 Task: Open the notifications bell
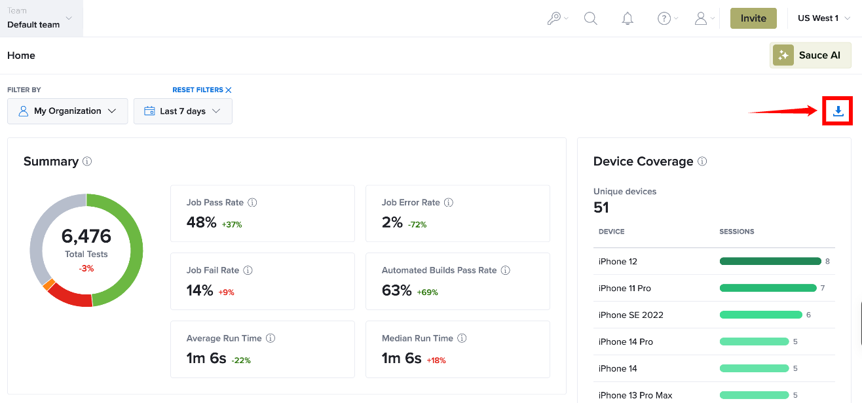[x=628, y=18]
